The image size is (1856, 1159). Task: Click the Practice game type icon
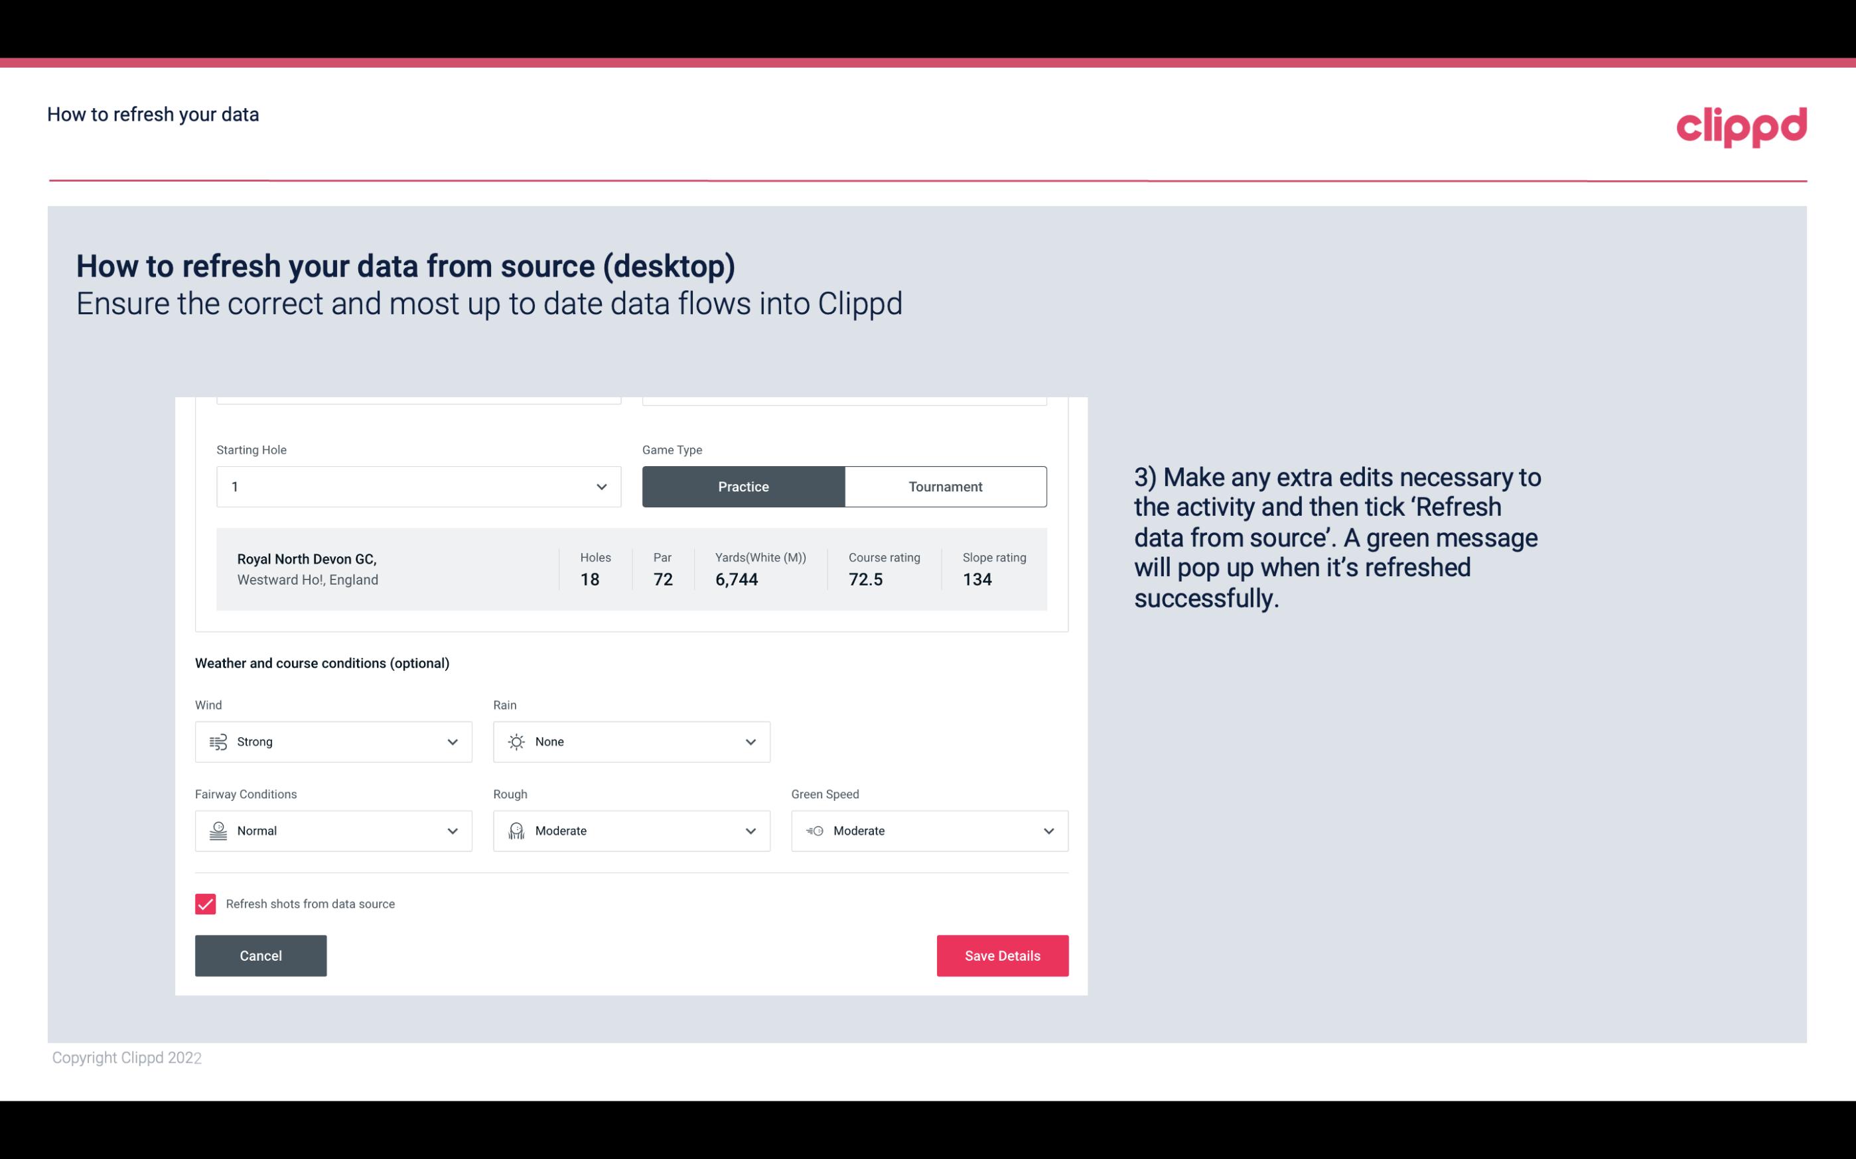(x=743, y=486)
